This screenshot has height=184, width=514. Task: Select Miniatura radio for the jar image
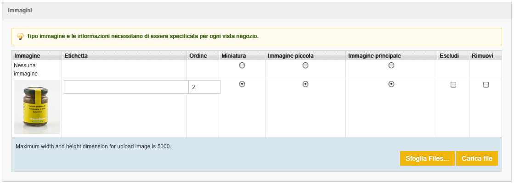click(242, 84)
